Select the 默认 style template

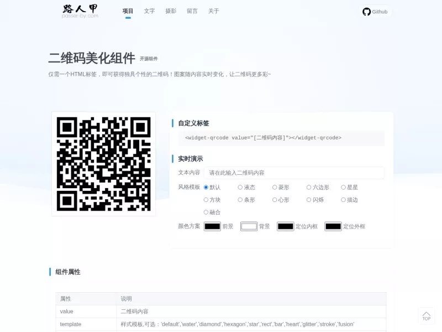tap(206, 187)
